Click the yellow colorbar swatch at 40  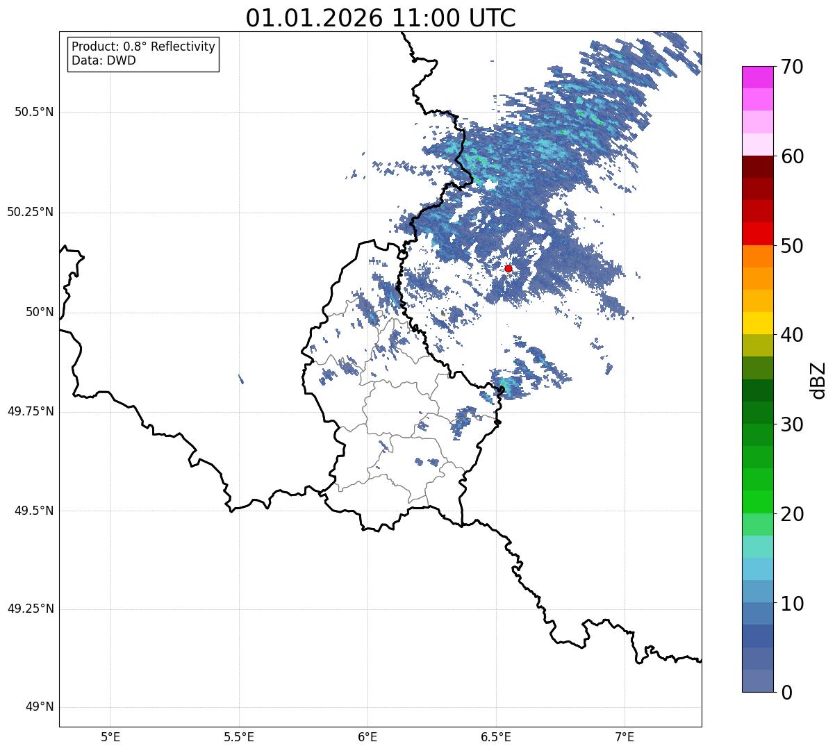(x=758, y=324)
